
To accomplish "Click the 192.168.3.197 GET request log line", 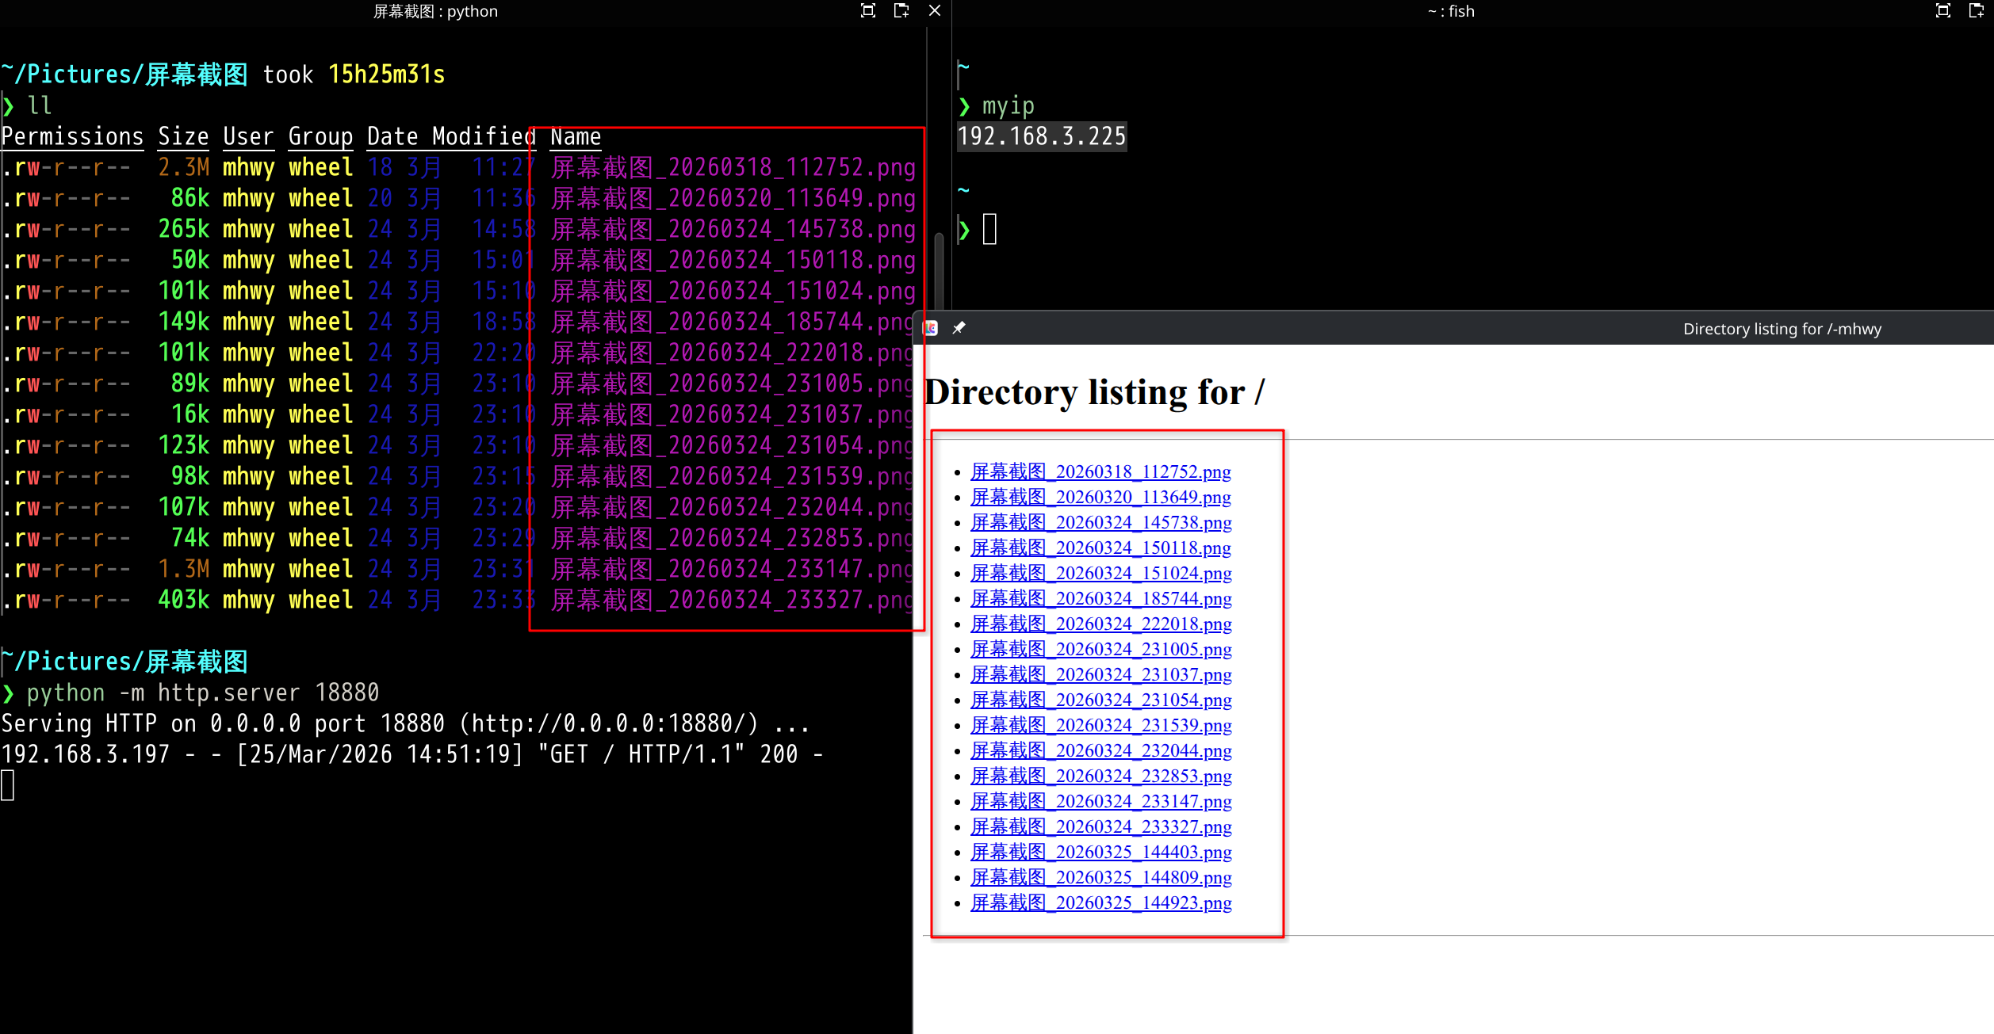I will point(412,755).
